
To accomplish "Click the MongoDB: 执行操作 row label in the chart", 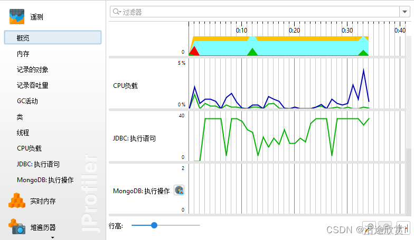I will click(x=142, y=191).
